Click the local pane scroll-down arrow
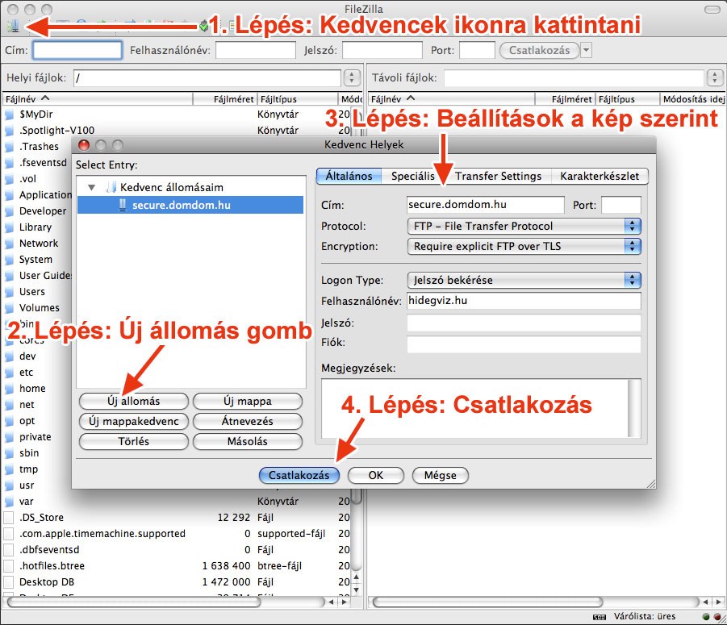Screen dimensions: 727x625 click(x=356, y=590)
